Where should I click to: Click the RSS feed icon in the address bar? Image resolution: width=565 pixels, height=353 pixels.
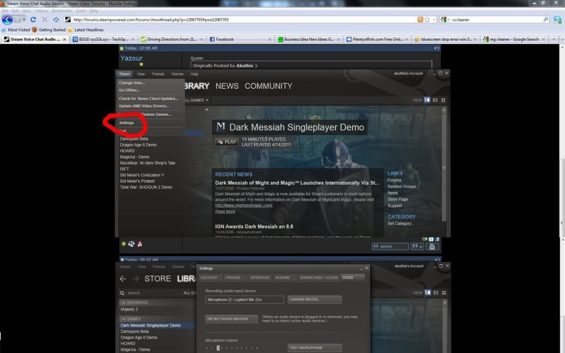[420, 19]
